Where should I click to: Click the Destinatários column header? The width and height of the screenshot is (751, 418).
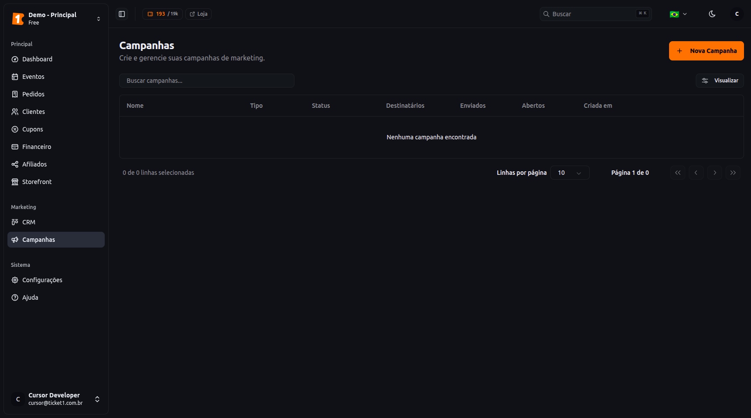405,106
